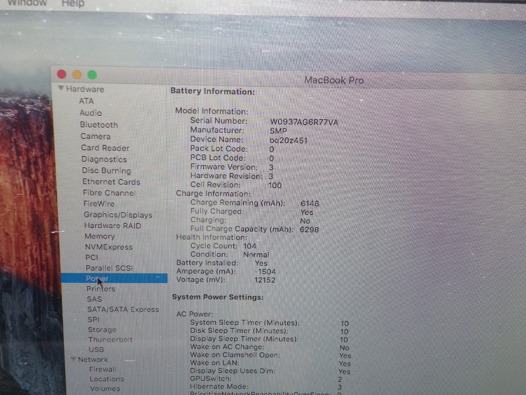This screenshot has width=526, height=395.
Task: Select Diagnostics in the sidebar
Action: coord(104,159)
